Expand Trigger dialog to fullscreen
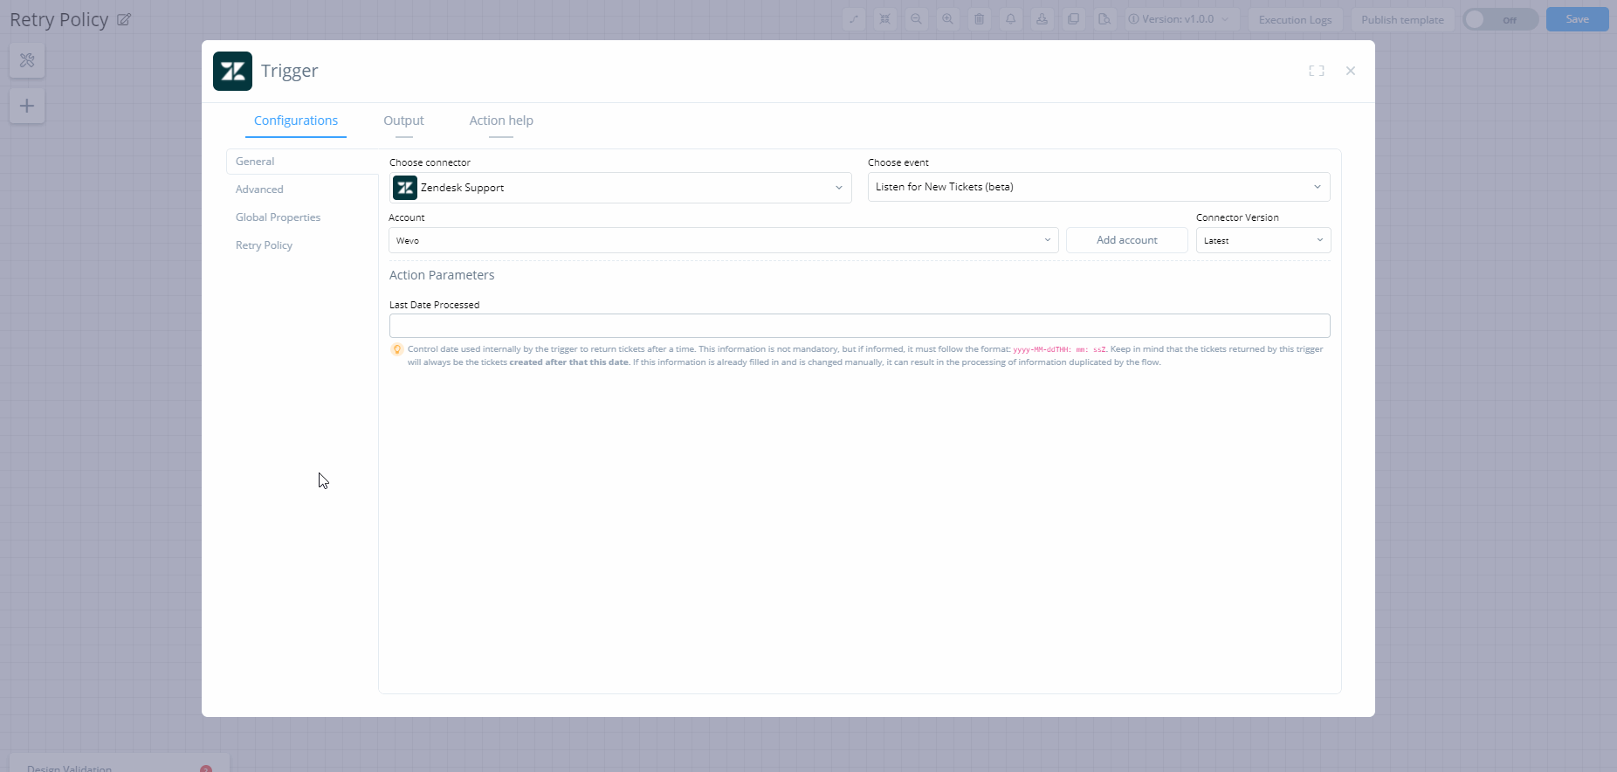1617x772 pixels. pos(1317,71)
